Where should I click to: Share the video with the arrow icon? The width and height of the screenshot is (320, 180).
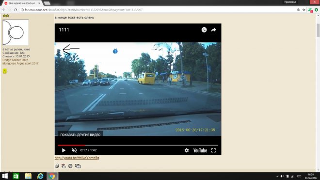[x=213, y=30]
